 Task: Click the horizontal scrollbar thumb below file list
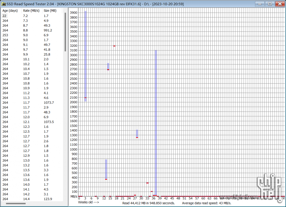pos(16,203)
